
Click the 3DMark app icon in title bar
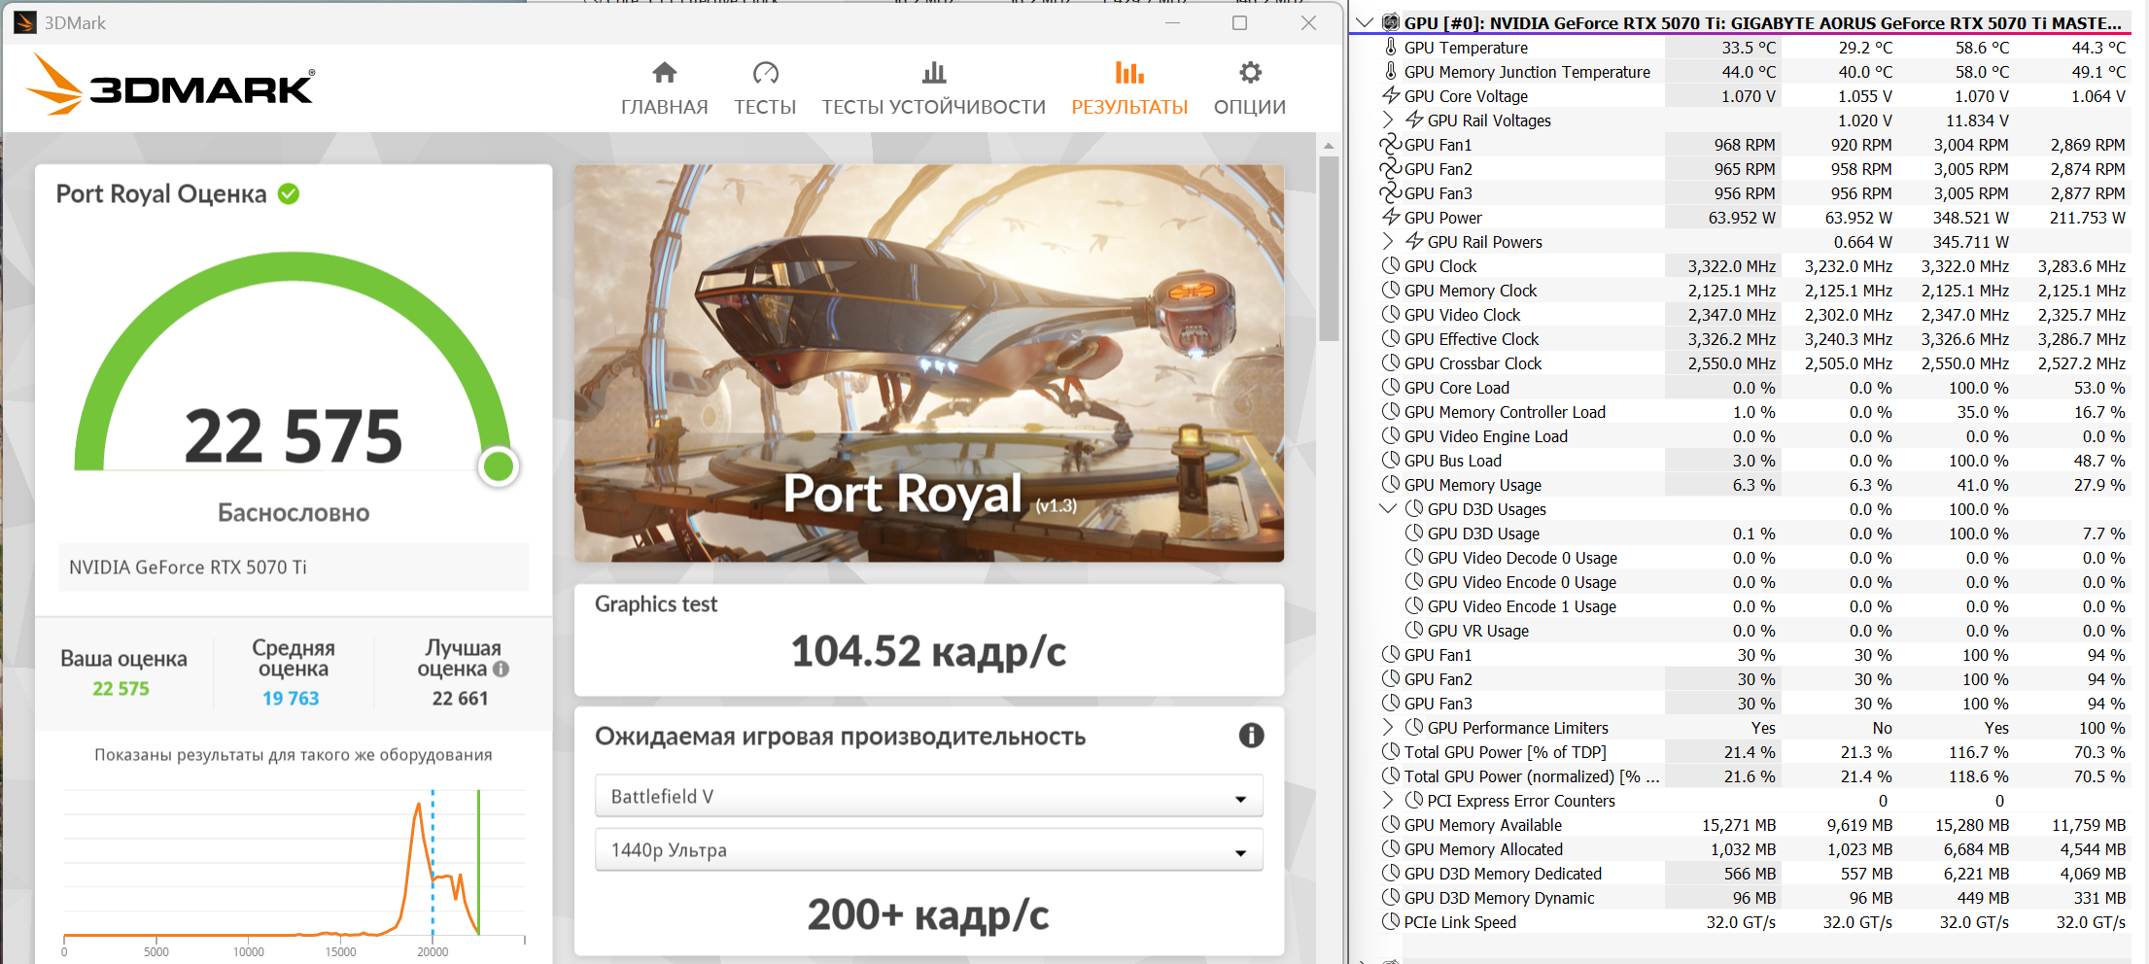[x=25, y=22]
